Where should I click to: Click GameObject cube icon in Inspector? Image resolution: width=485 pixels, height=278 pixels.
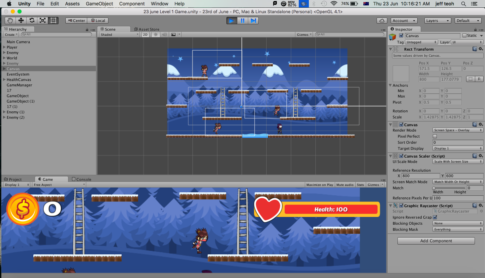coord(392,36)
